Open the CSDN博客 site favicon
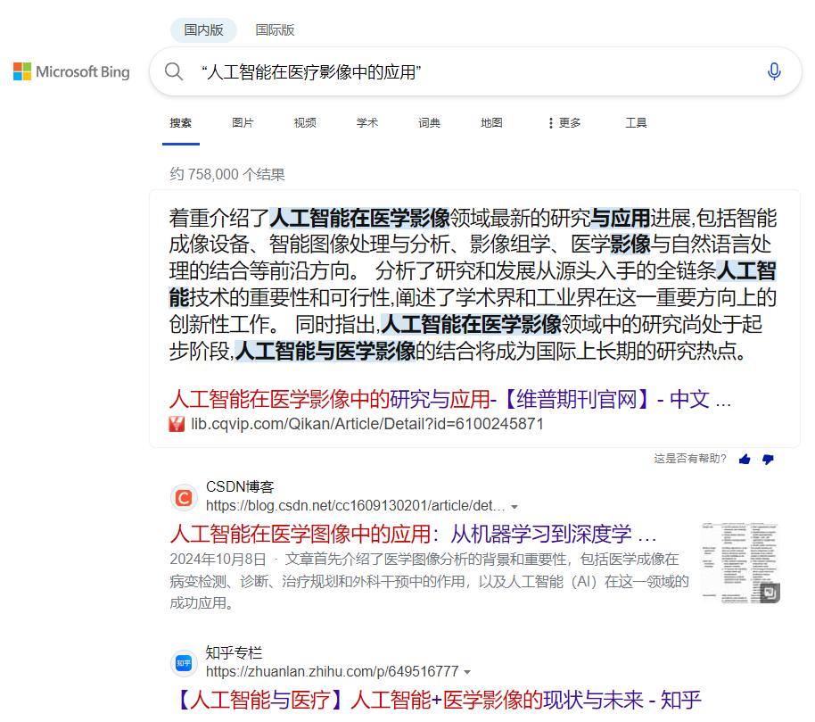 184,495
